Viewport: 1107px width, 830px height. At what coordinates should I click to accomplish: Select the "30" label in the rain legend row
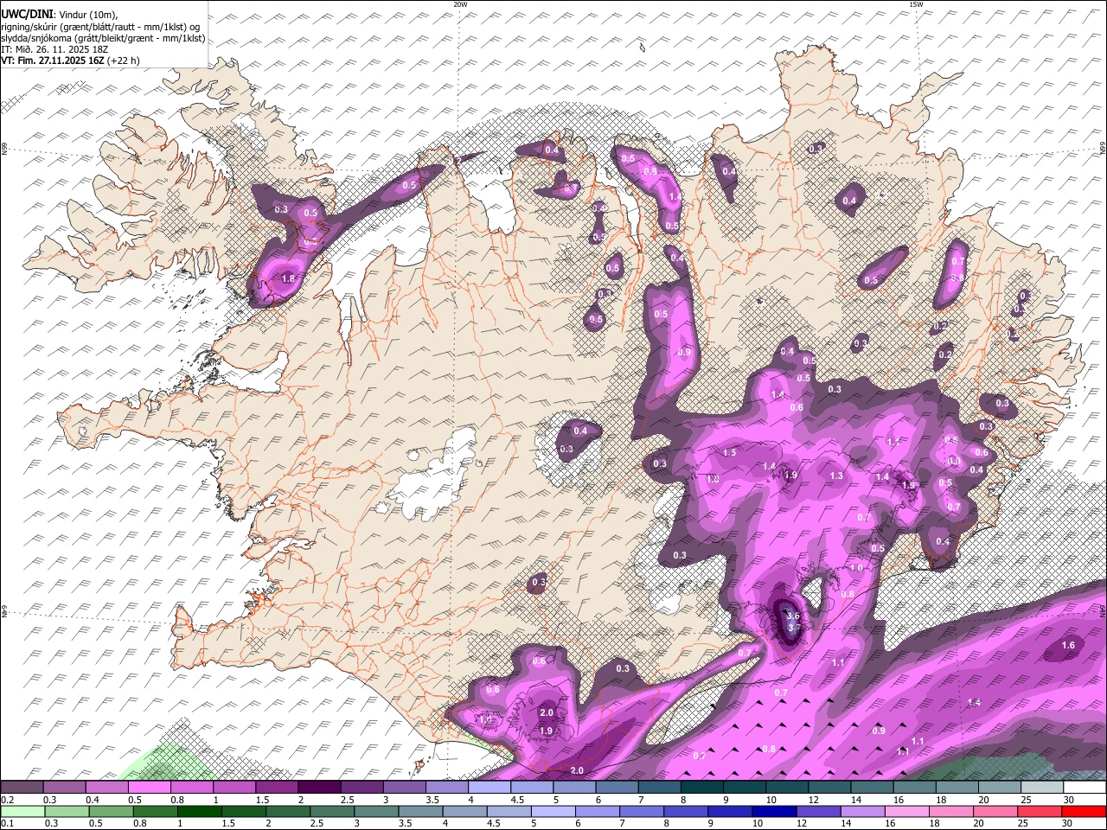[1067, 823]
